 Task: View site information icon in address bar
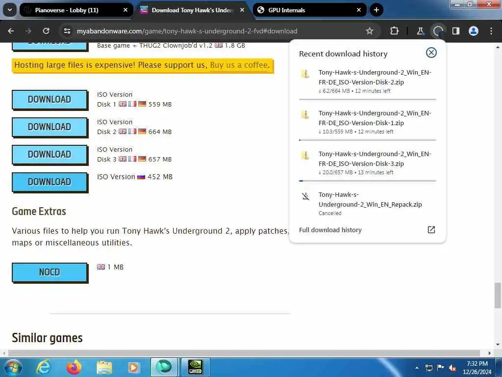pyautogui.click(x=67, y=31)
